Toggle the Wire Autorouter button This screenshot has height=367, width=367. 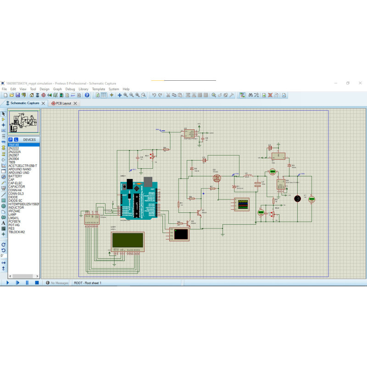click(x=242, y=95)
